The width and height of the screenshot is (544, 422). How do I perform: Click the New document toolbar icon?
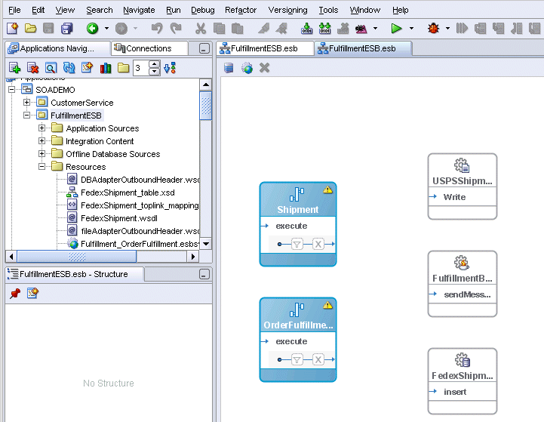[x=13, y=28]
